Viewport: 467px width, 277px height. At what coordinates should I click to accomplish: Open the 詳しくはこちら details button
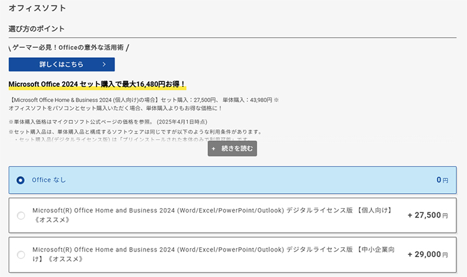61,64
